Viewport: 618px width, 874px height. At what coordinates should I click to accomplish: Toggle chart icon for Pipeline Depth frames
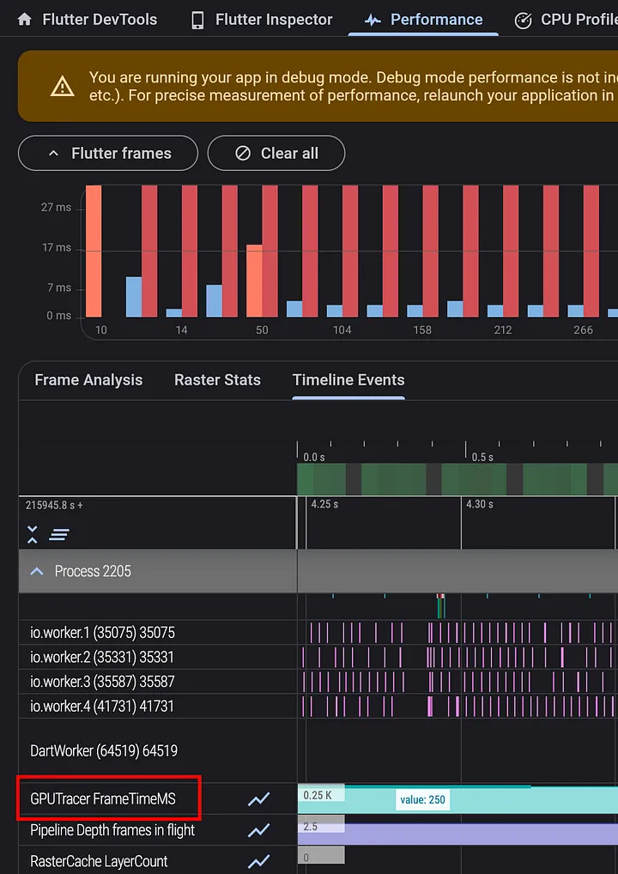pos(258,830)
